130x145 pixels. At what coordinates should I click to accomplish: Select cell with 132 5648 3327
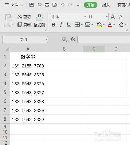point(28,92)
